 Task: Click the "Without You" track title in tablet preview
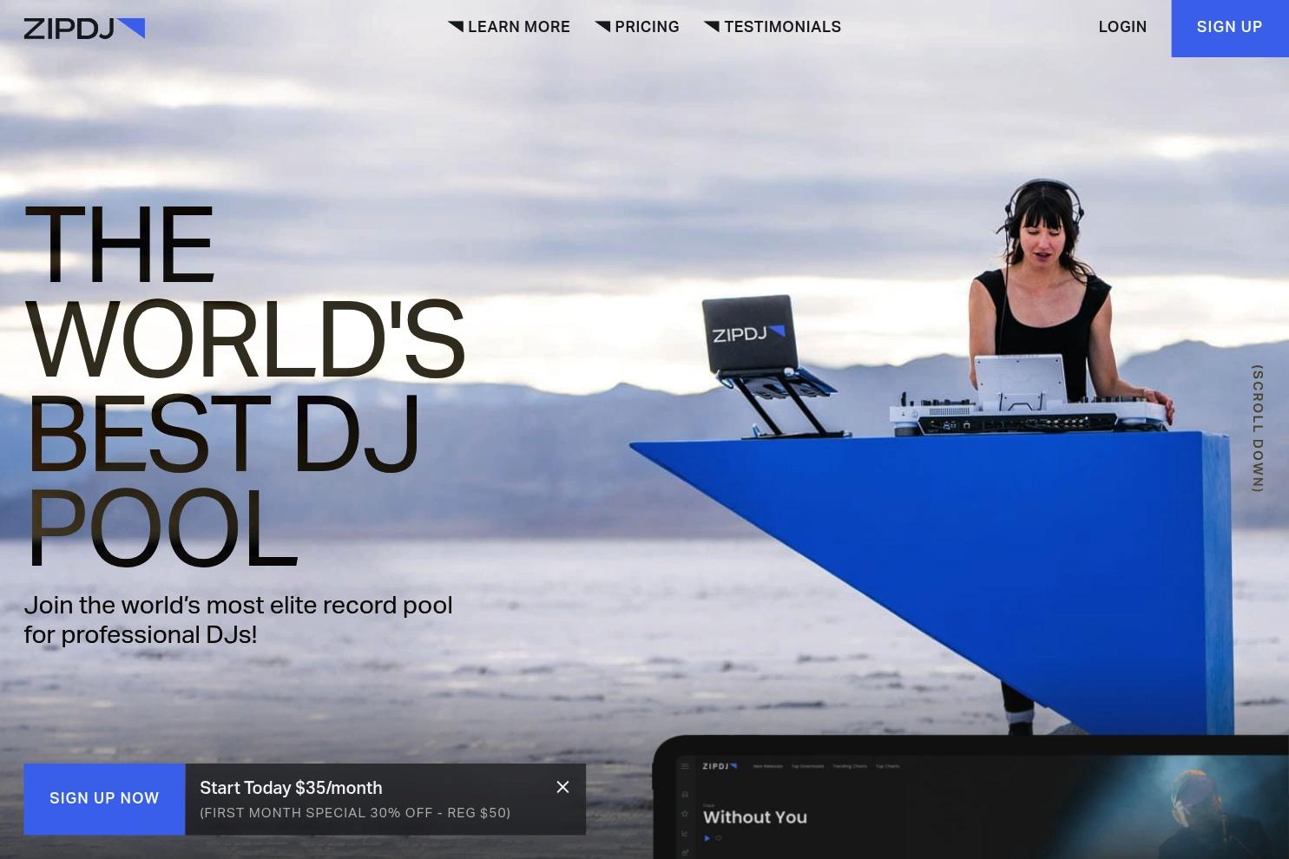755,817
